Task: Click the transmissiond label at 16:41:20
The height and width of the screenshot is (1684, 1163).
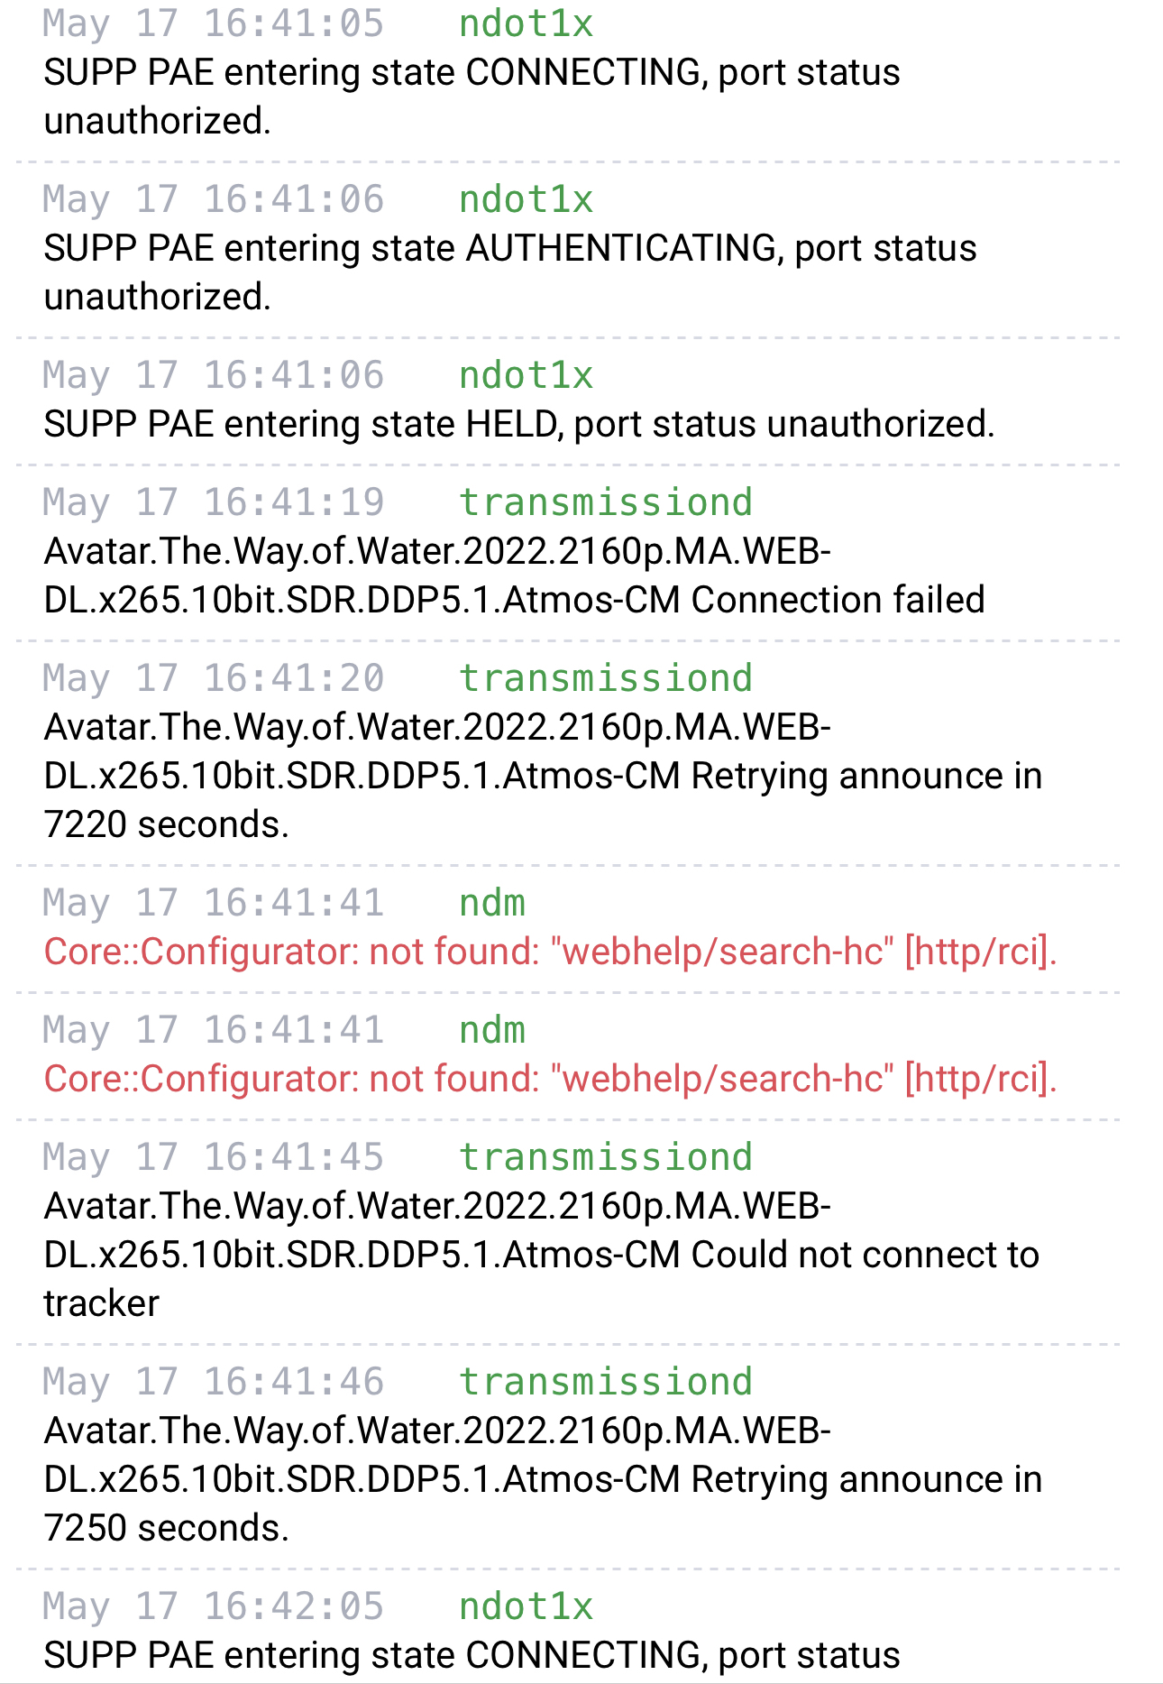Action: click(x=606, y=678)
